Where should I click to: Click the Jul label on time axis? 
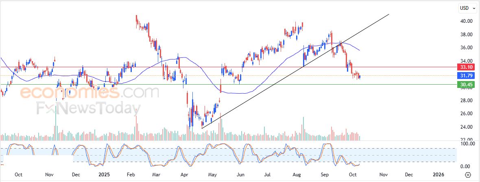point(268,175)
